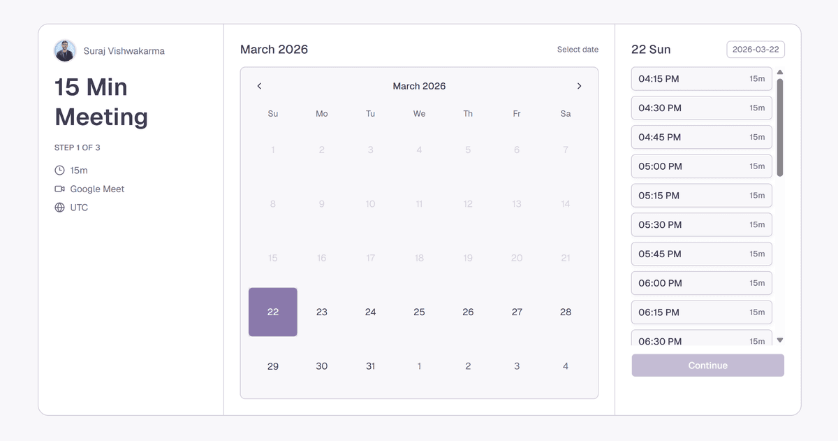Click Suraj Vishwakarma's profile avatar
Screen dimensions: 838x441
click(x=65, y=50)
